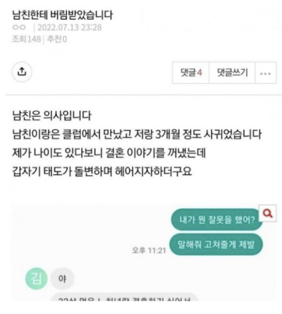Click the gray 야 chat bubble
Image resolution: width=282 pixels, height=314 pixels.
(x=62, y=278)
